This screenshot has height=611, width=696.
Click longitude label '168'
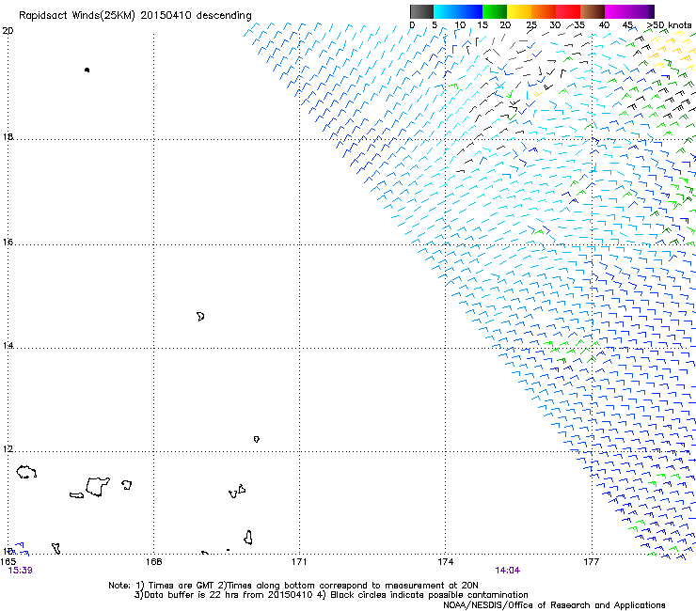tap(153, 562)
